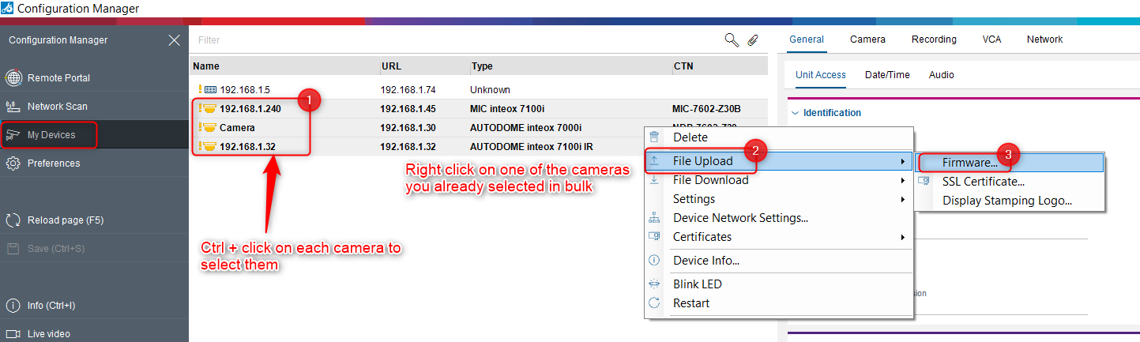Click the filter search magnifier icon
Viewport: 1140px width, 342px height.
pyautogui.click(x=732, y=39)
